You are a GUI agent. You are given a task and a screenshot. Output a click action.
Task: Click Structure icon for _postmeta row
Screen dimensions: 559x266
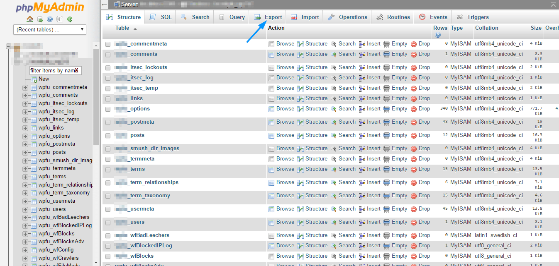coord(300,122)
